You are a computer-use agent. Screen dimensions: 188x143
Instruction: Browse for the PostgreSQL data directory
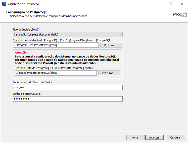click(109, 73)
